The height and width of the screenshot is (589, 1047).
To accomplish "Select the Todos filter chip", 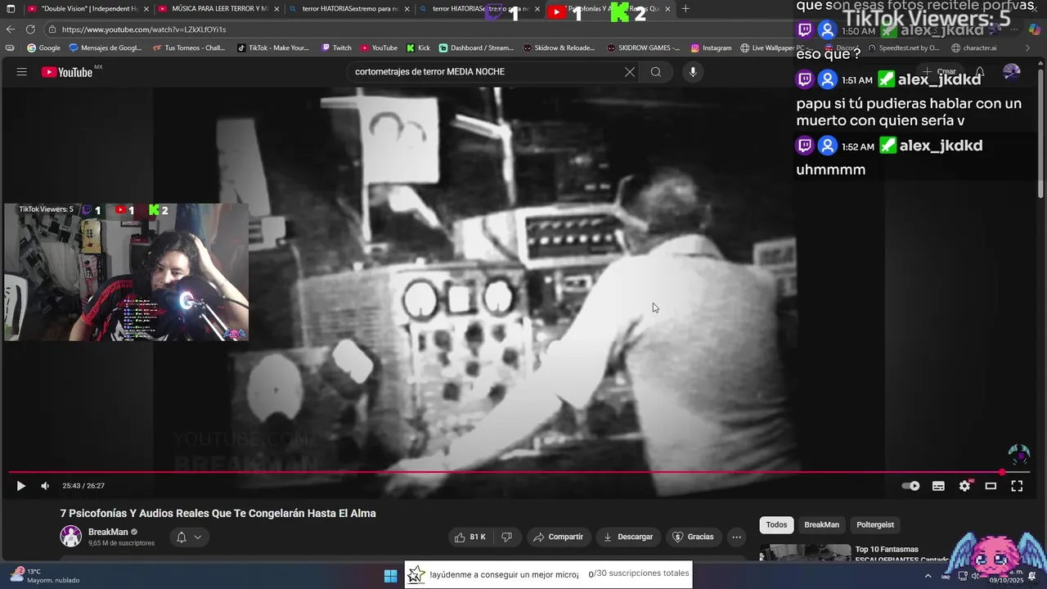I will pyautogui.click(x=776, y=524).
